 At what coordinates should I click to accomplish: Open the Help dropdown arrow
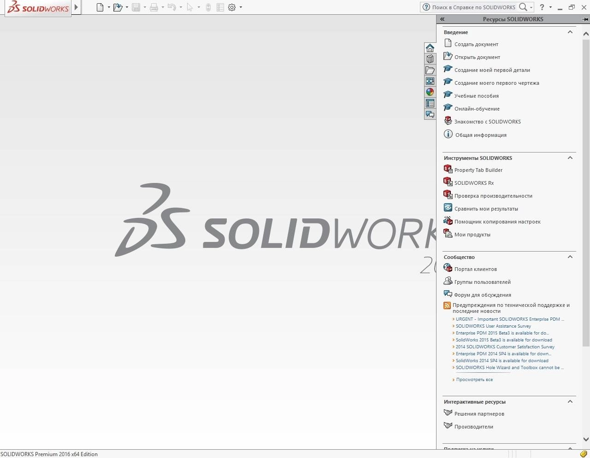coord(550,7)
